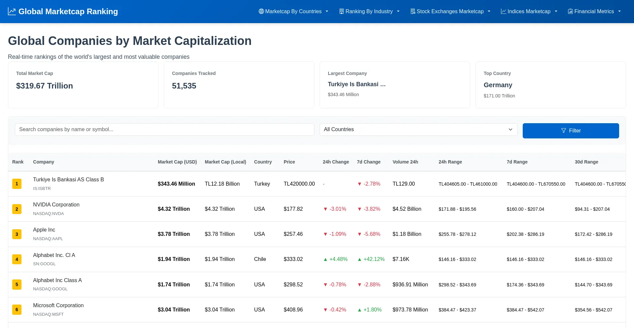The width and height of the screenshot is (634, 328).
Task: Click Microsoft's 7d change +1.80%
Action: coord(370,310)
